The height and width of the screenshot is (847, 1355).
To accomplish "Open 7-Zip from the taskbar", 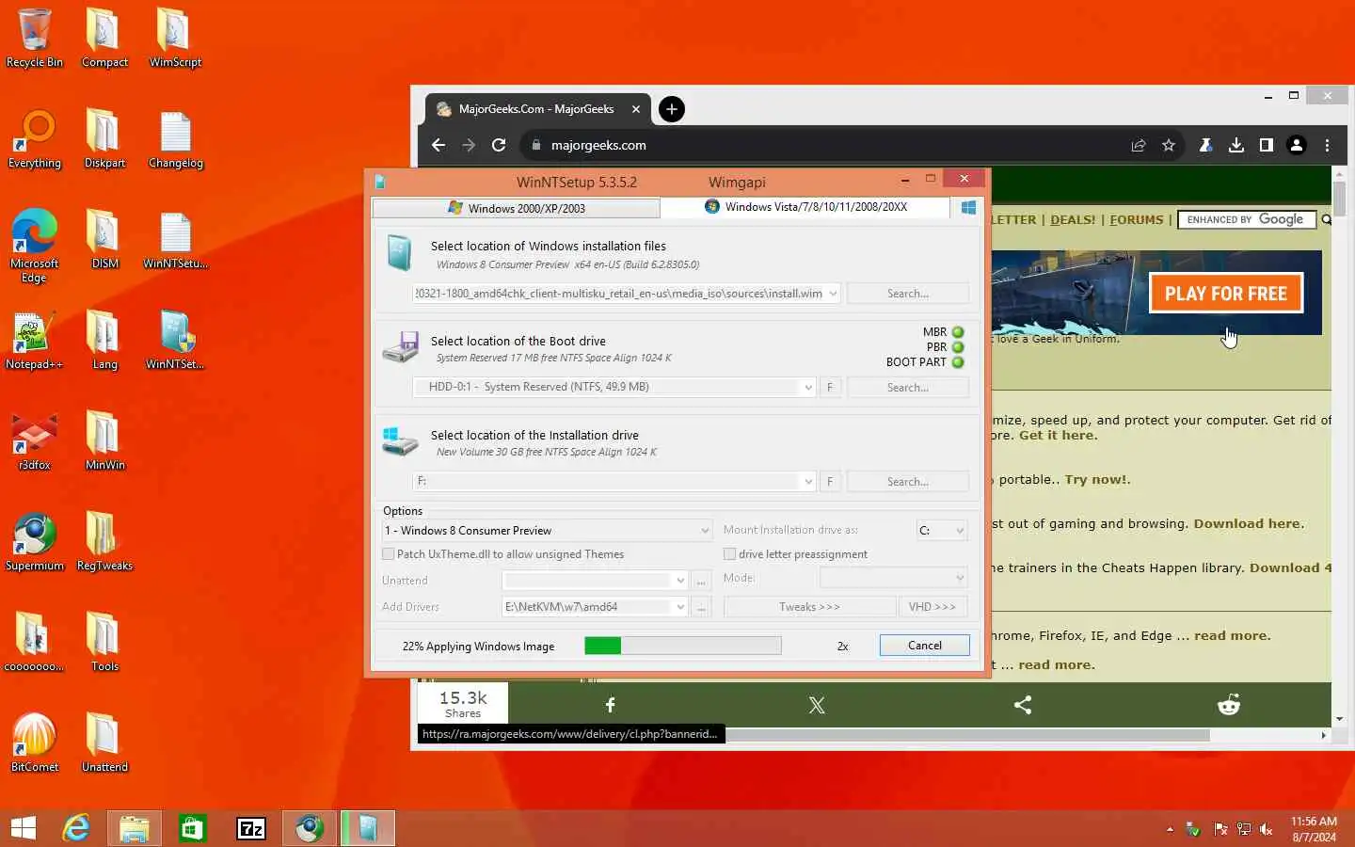I will point(250,828).
